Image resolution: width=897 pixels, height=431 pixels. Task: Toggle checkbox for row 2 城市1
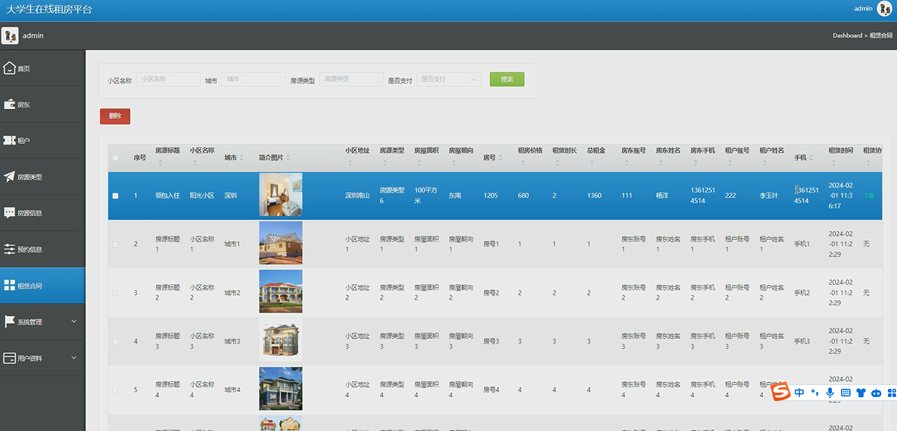[115, 244]
